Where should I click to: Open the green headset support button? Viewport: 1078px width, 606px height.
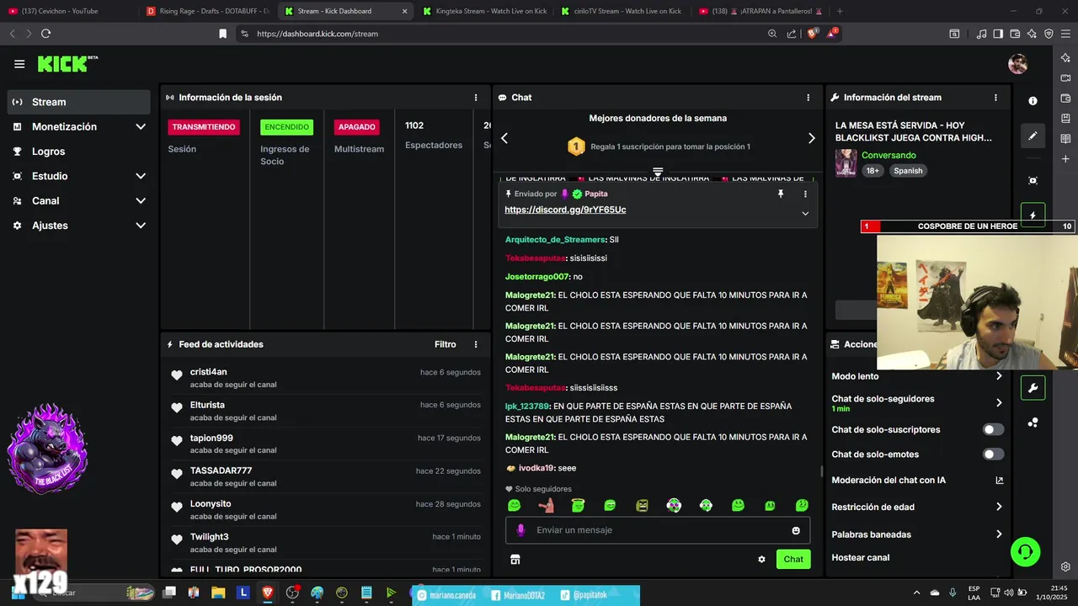[x=1025, y=552]
